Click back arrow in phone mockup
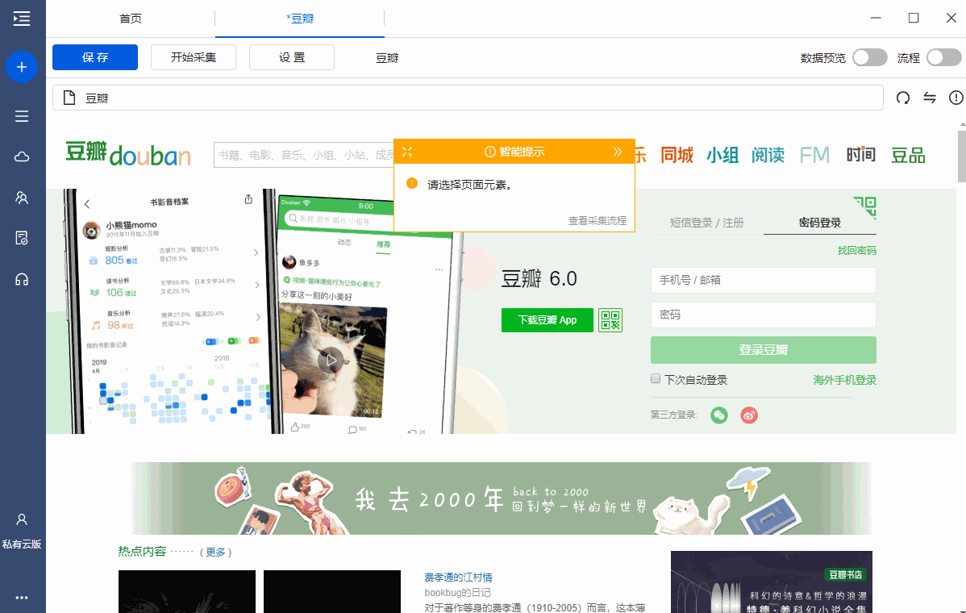 (x=87, y=204)
